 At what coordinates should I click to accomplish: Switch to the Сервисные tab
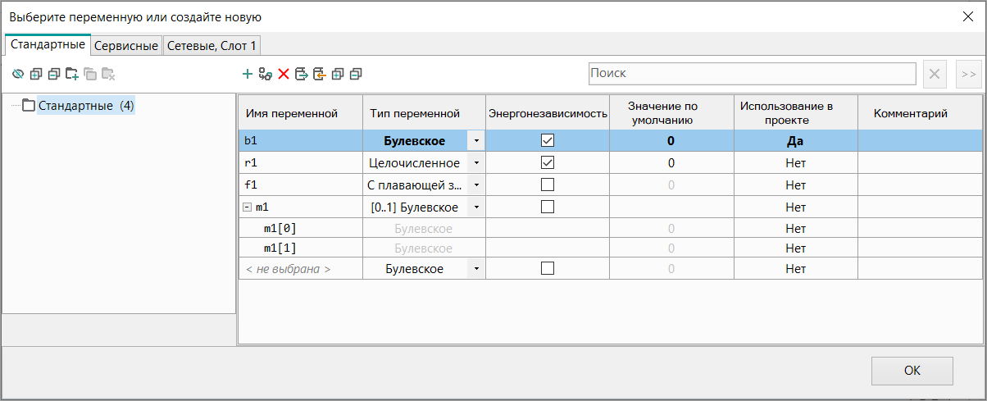tap(126, 46)
